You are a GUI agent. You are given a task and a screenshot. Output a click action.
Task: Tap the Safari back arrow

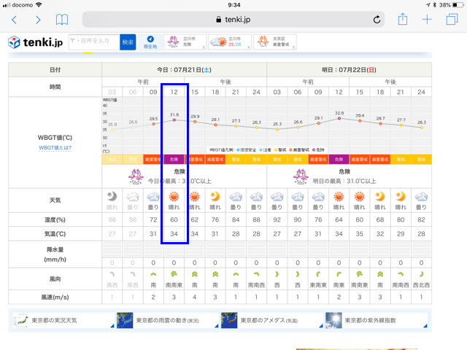14,20
